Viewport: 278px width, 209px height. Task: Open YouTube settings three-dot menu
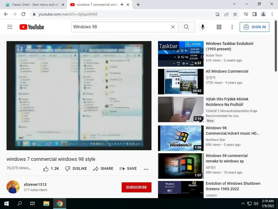coord(232,27)
